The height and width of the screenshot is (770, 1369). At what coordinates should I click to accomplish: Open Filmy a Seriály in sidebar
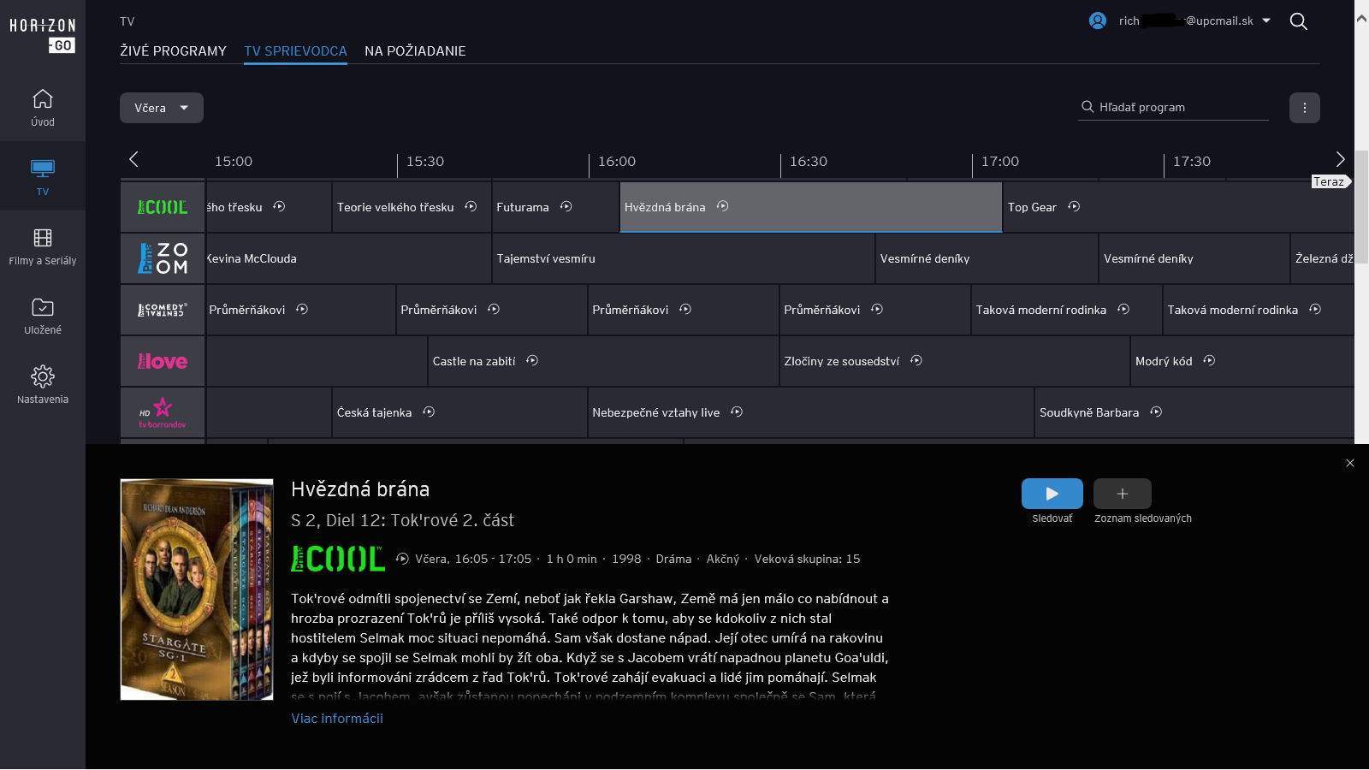43,246
